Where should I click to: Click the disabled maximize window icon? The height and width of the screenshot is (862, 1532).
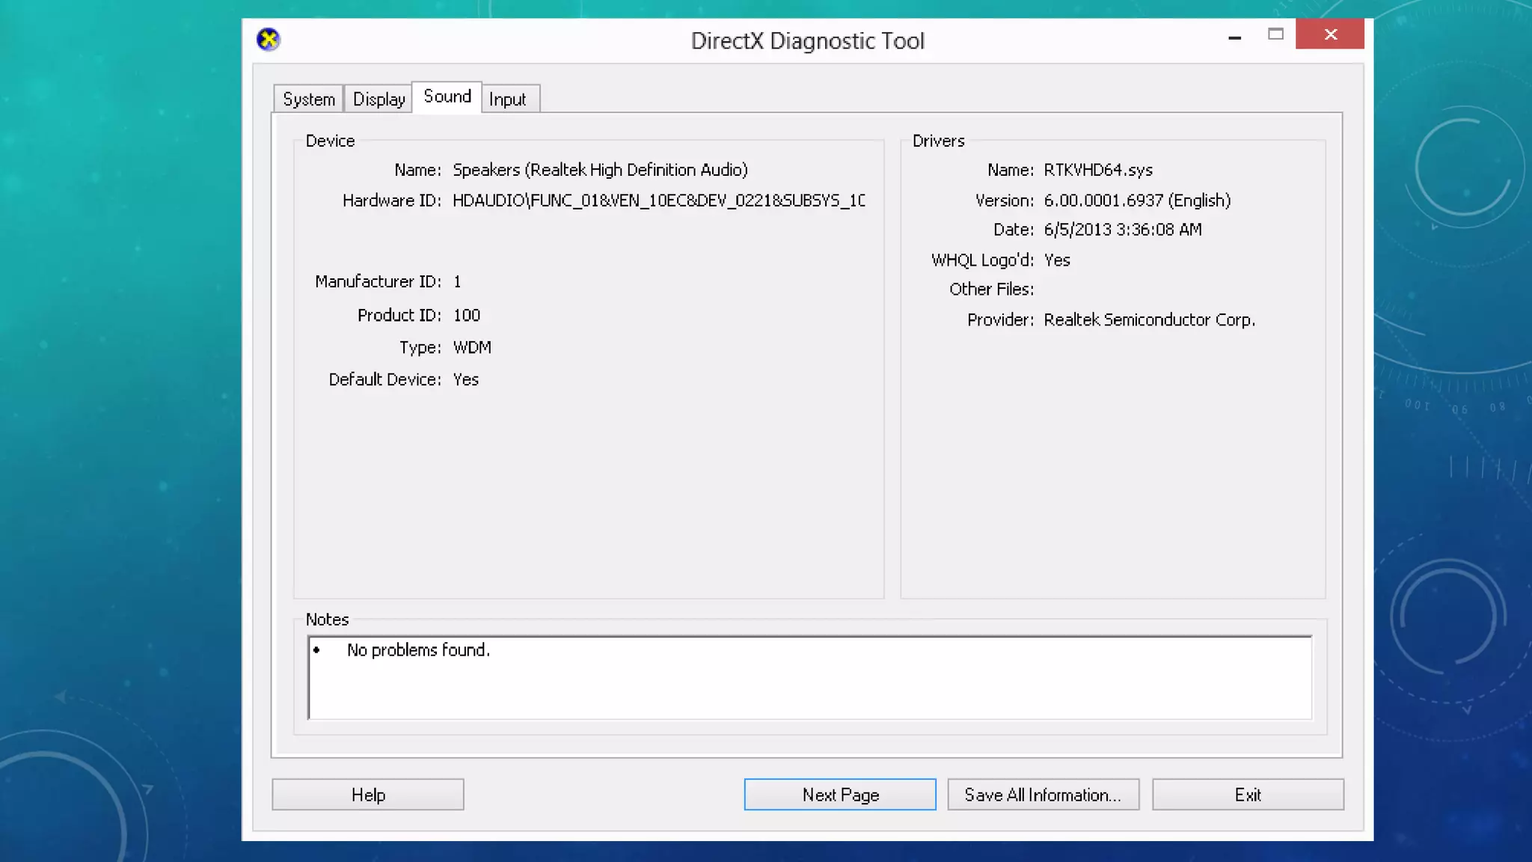tap(1275, 34)
